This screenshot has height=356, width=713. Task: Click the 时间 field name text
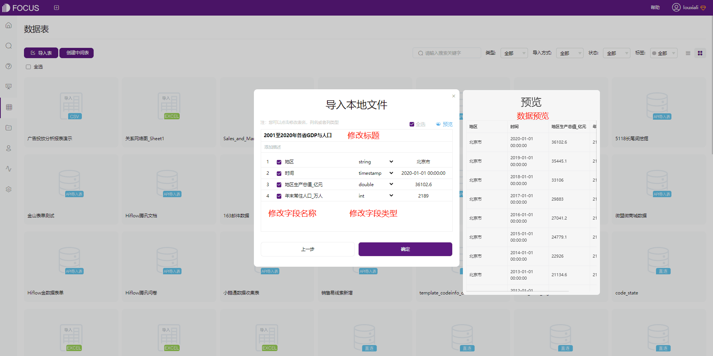click(289, 173)
